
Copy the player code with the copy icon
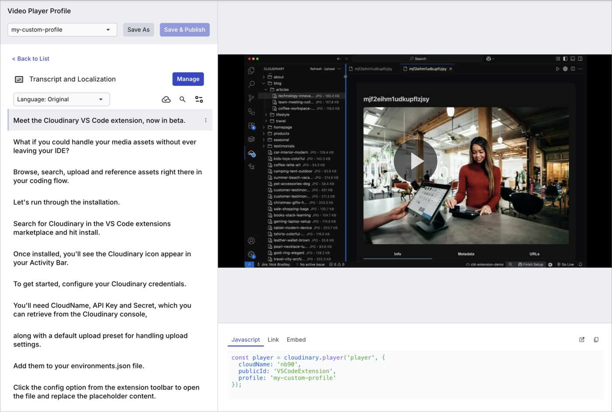pos(596,339)
